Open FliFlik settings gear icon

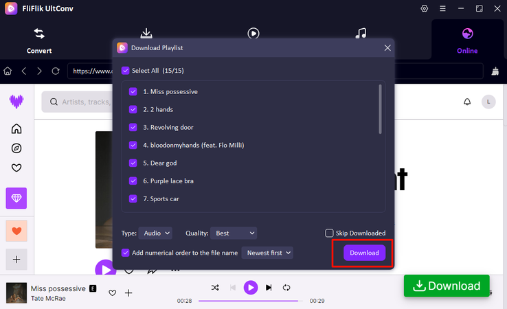coord(425,8)
